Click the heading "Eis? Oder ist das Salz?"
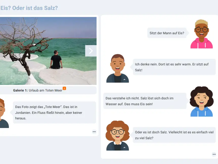 [29, 8]
